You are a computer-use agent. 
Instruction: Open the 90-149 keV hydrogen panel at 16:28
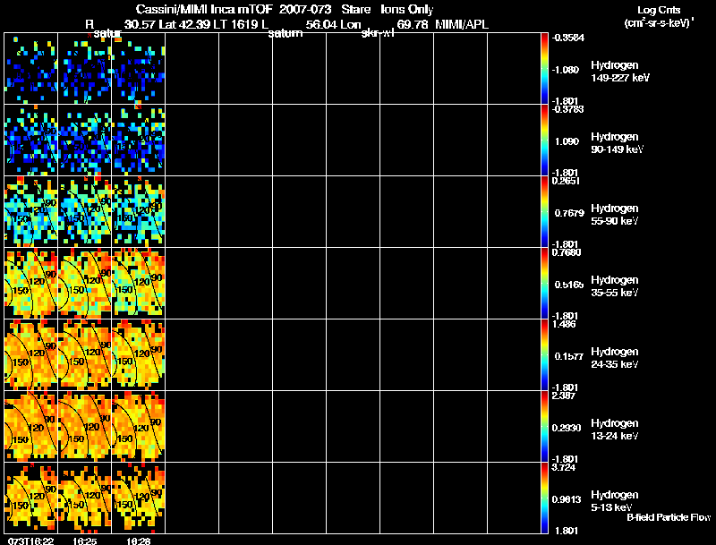[139, 141]
